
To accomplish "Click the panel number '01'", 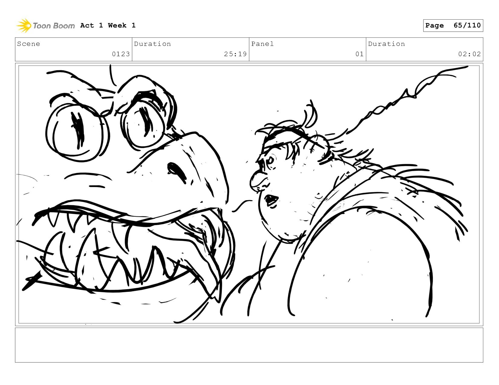I will [359, 54].
